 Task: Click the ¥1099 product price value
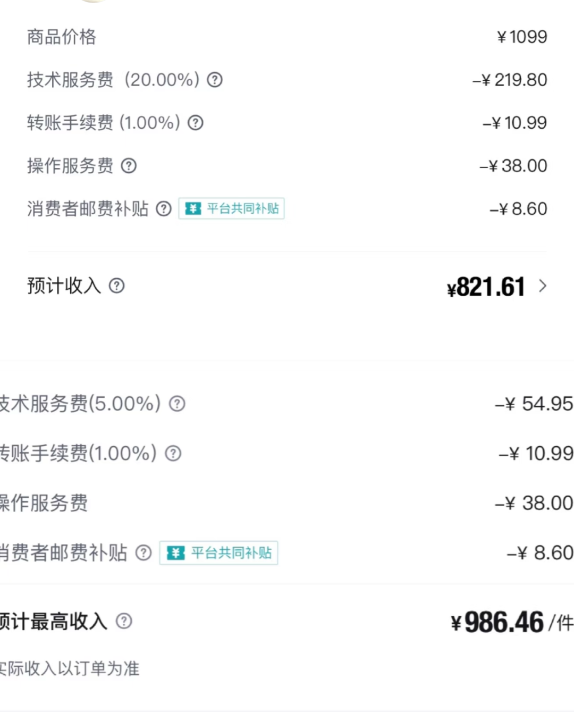click(x=522, y=37)
